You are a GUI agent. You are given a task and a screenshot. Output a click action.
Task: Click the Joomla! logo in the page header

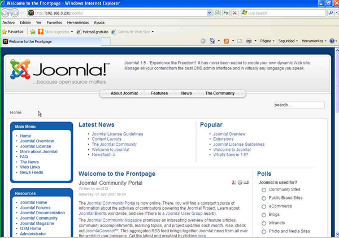click(x=60, y=72)
